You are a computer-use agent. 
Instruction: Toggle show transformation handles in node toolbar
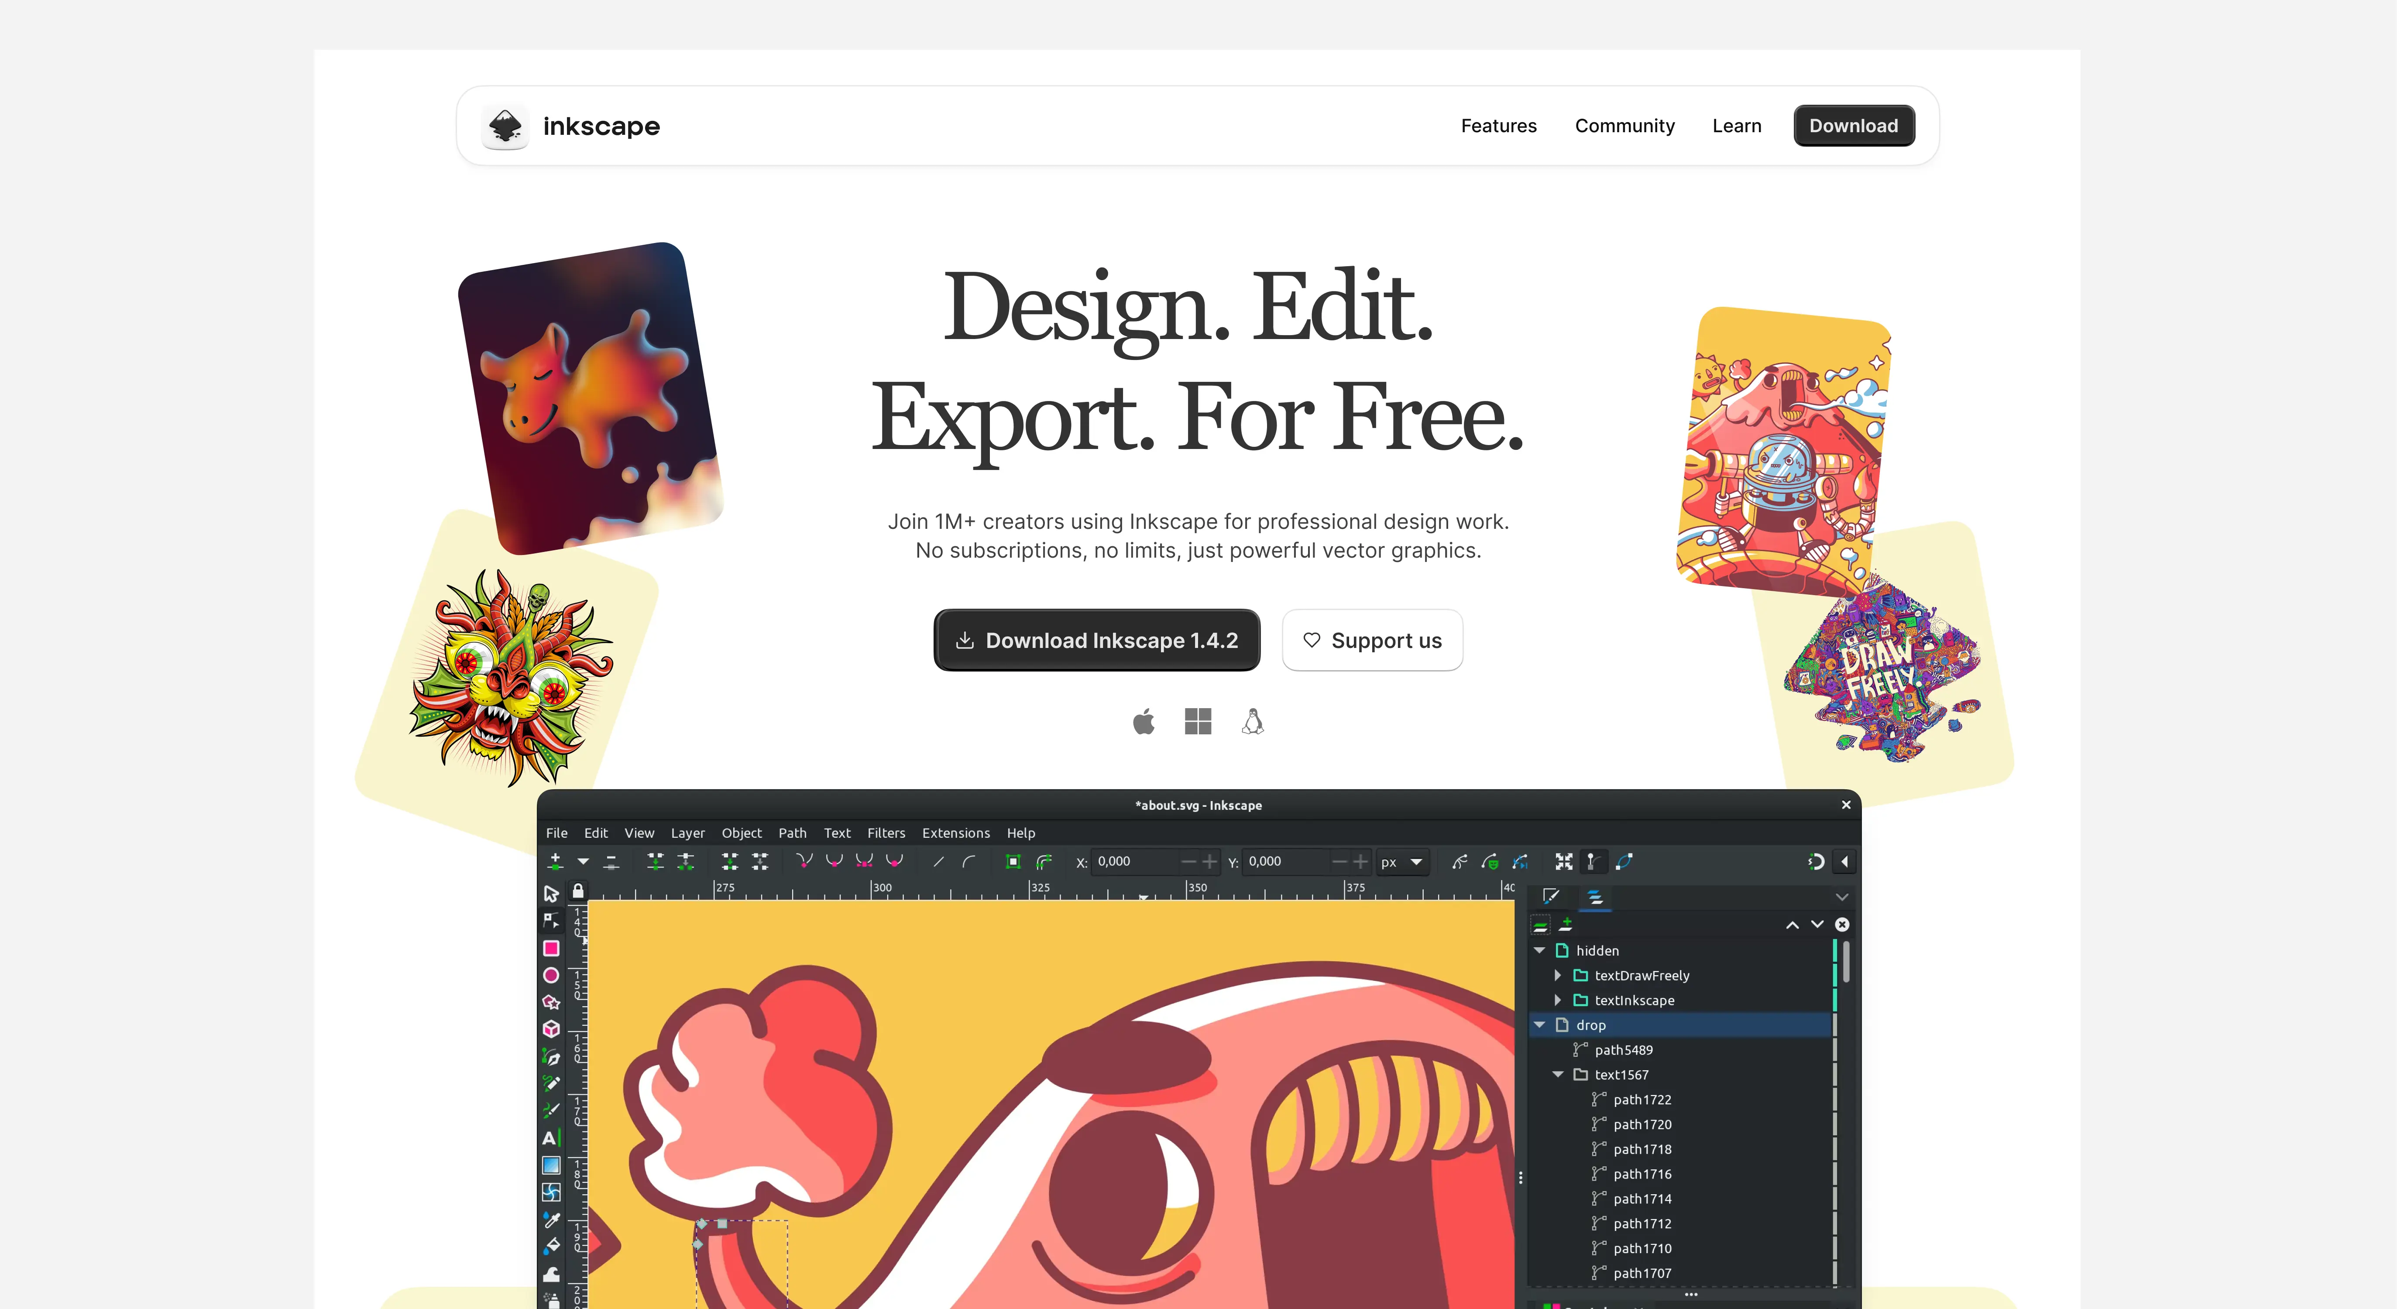pyautogui.click(x=1564, y=861)
